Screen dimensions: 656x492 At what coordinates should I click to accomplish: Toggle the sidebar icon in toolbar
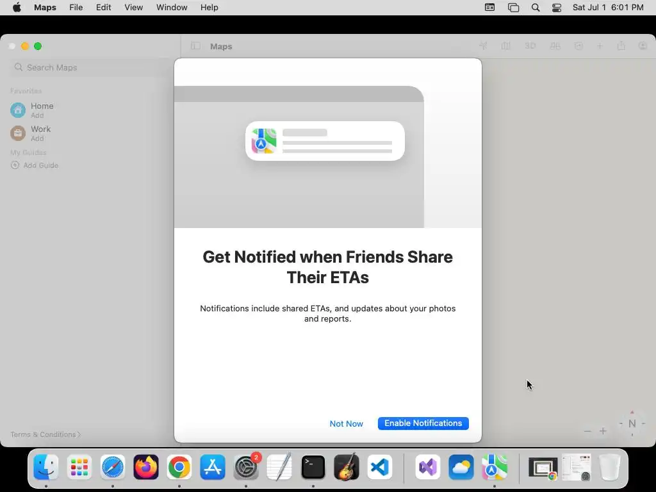pos(195,46)
